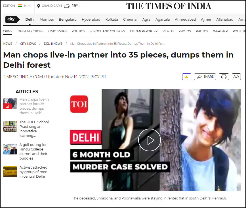246x208 pixels.
Task: Open the Share button
Action: click(205, 77)
